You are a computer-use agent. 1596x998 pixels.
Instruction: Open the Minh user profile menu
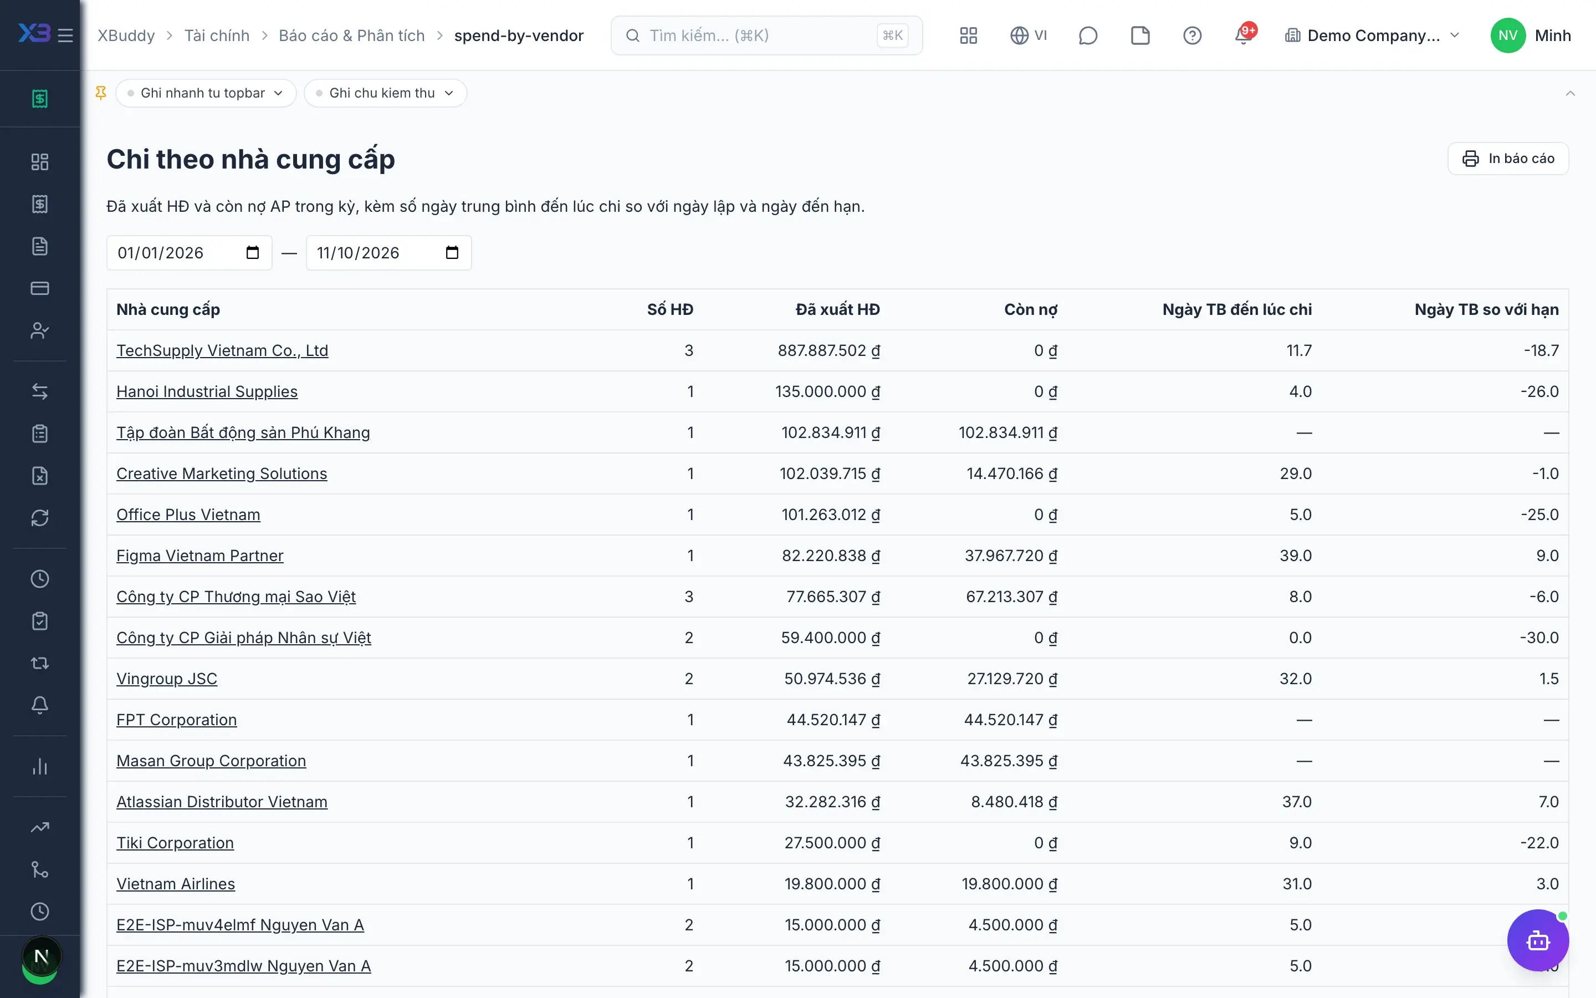click(x=1530, y=35)
